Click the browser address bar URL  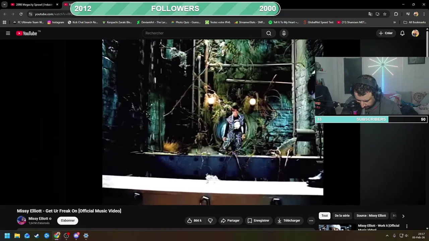54,14
